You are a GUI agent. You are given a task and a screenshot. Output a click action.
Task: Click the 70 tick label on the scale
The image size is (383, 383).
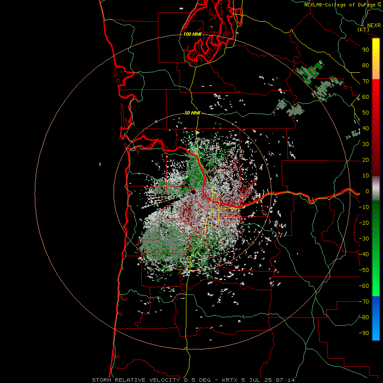pos(366,81)
